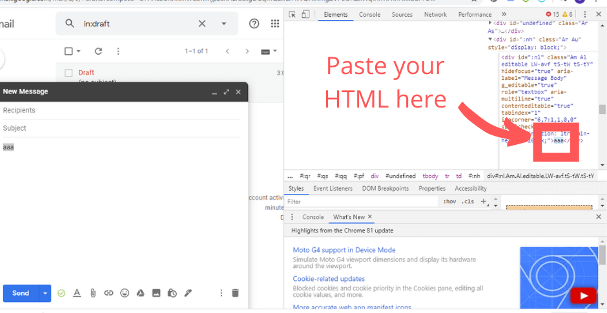
Task: Switch to the Performance tab
Action: (475, 14)
